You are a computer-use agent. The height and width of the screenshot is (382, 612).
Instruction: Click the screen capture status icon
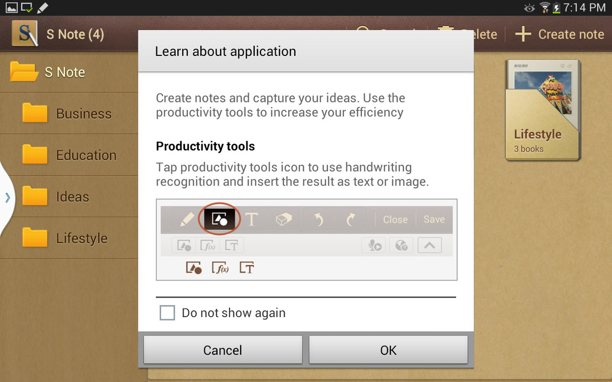[x=27, y=7]
